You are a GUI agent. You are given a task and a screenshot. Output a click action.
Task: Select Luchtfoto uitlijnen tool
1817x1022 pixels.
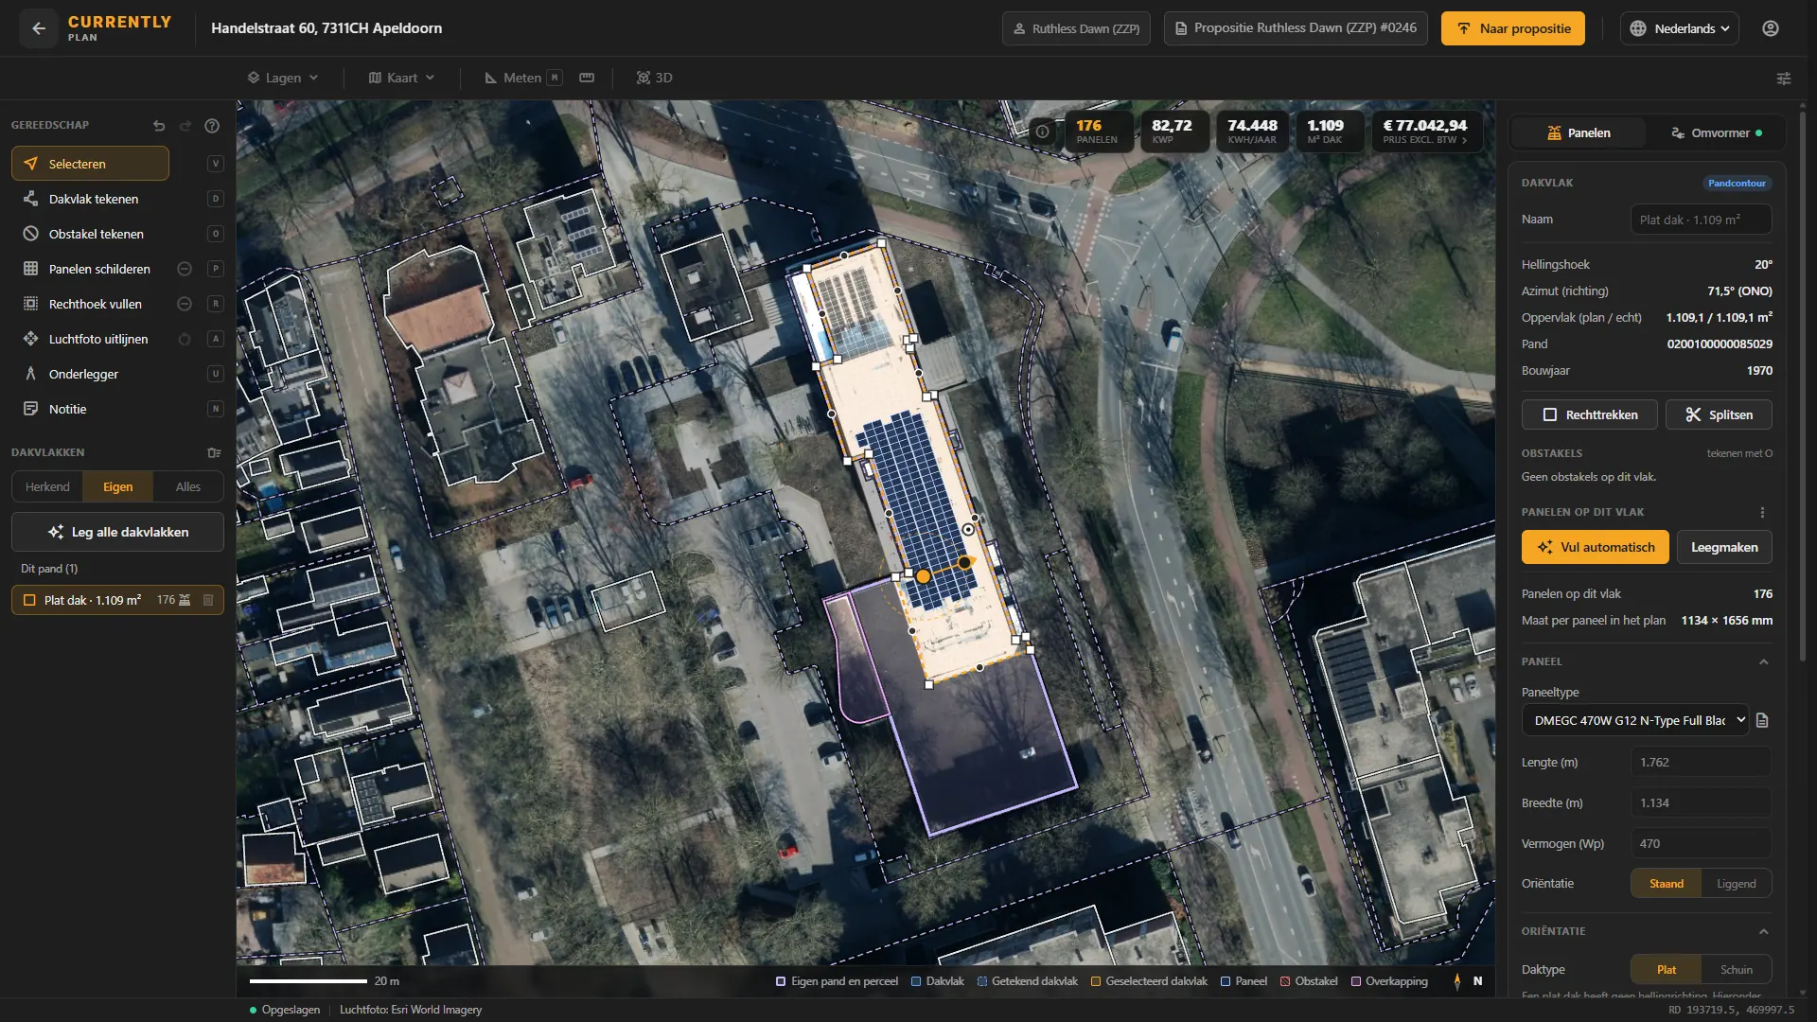(91, 339)
